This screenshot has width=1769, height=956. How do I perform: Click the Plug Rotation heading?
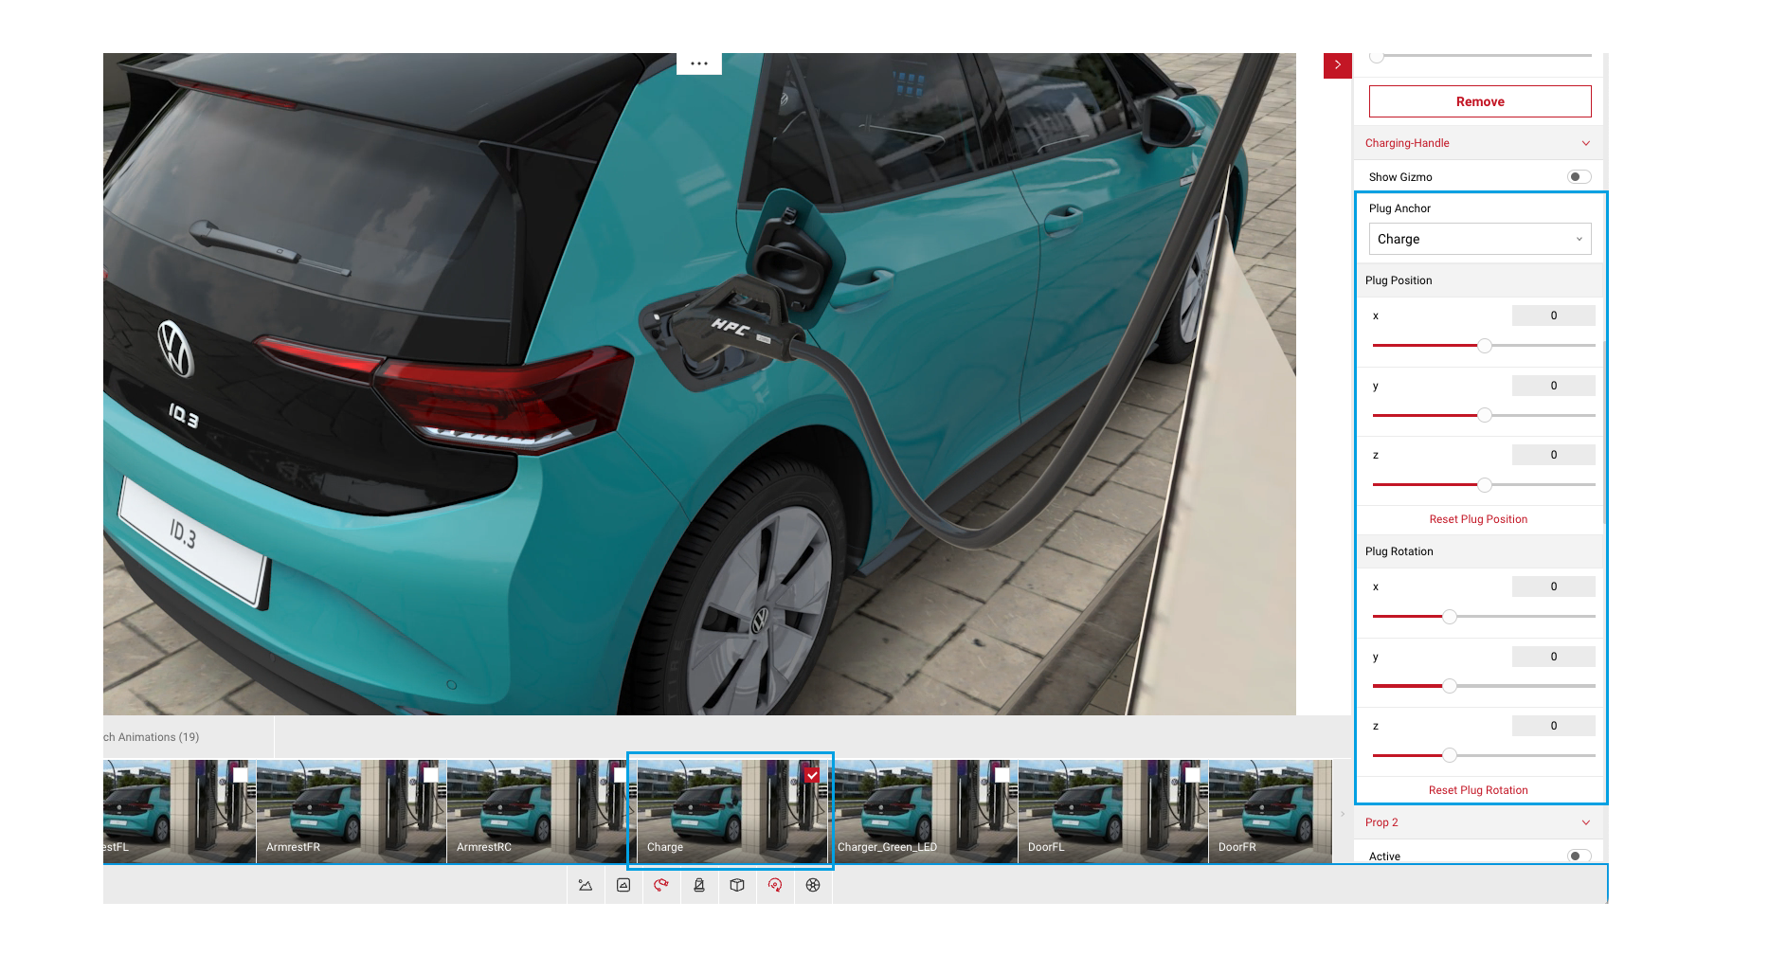[x=1399, y=551]
